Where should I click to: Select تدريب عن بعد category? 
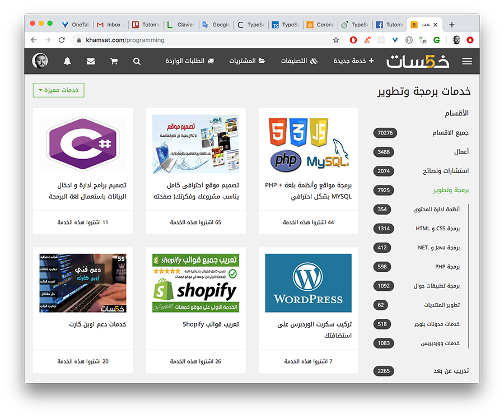pyautogui.click(x=451, y=371)
